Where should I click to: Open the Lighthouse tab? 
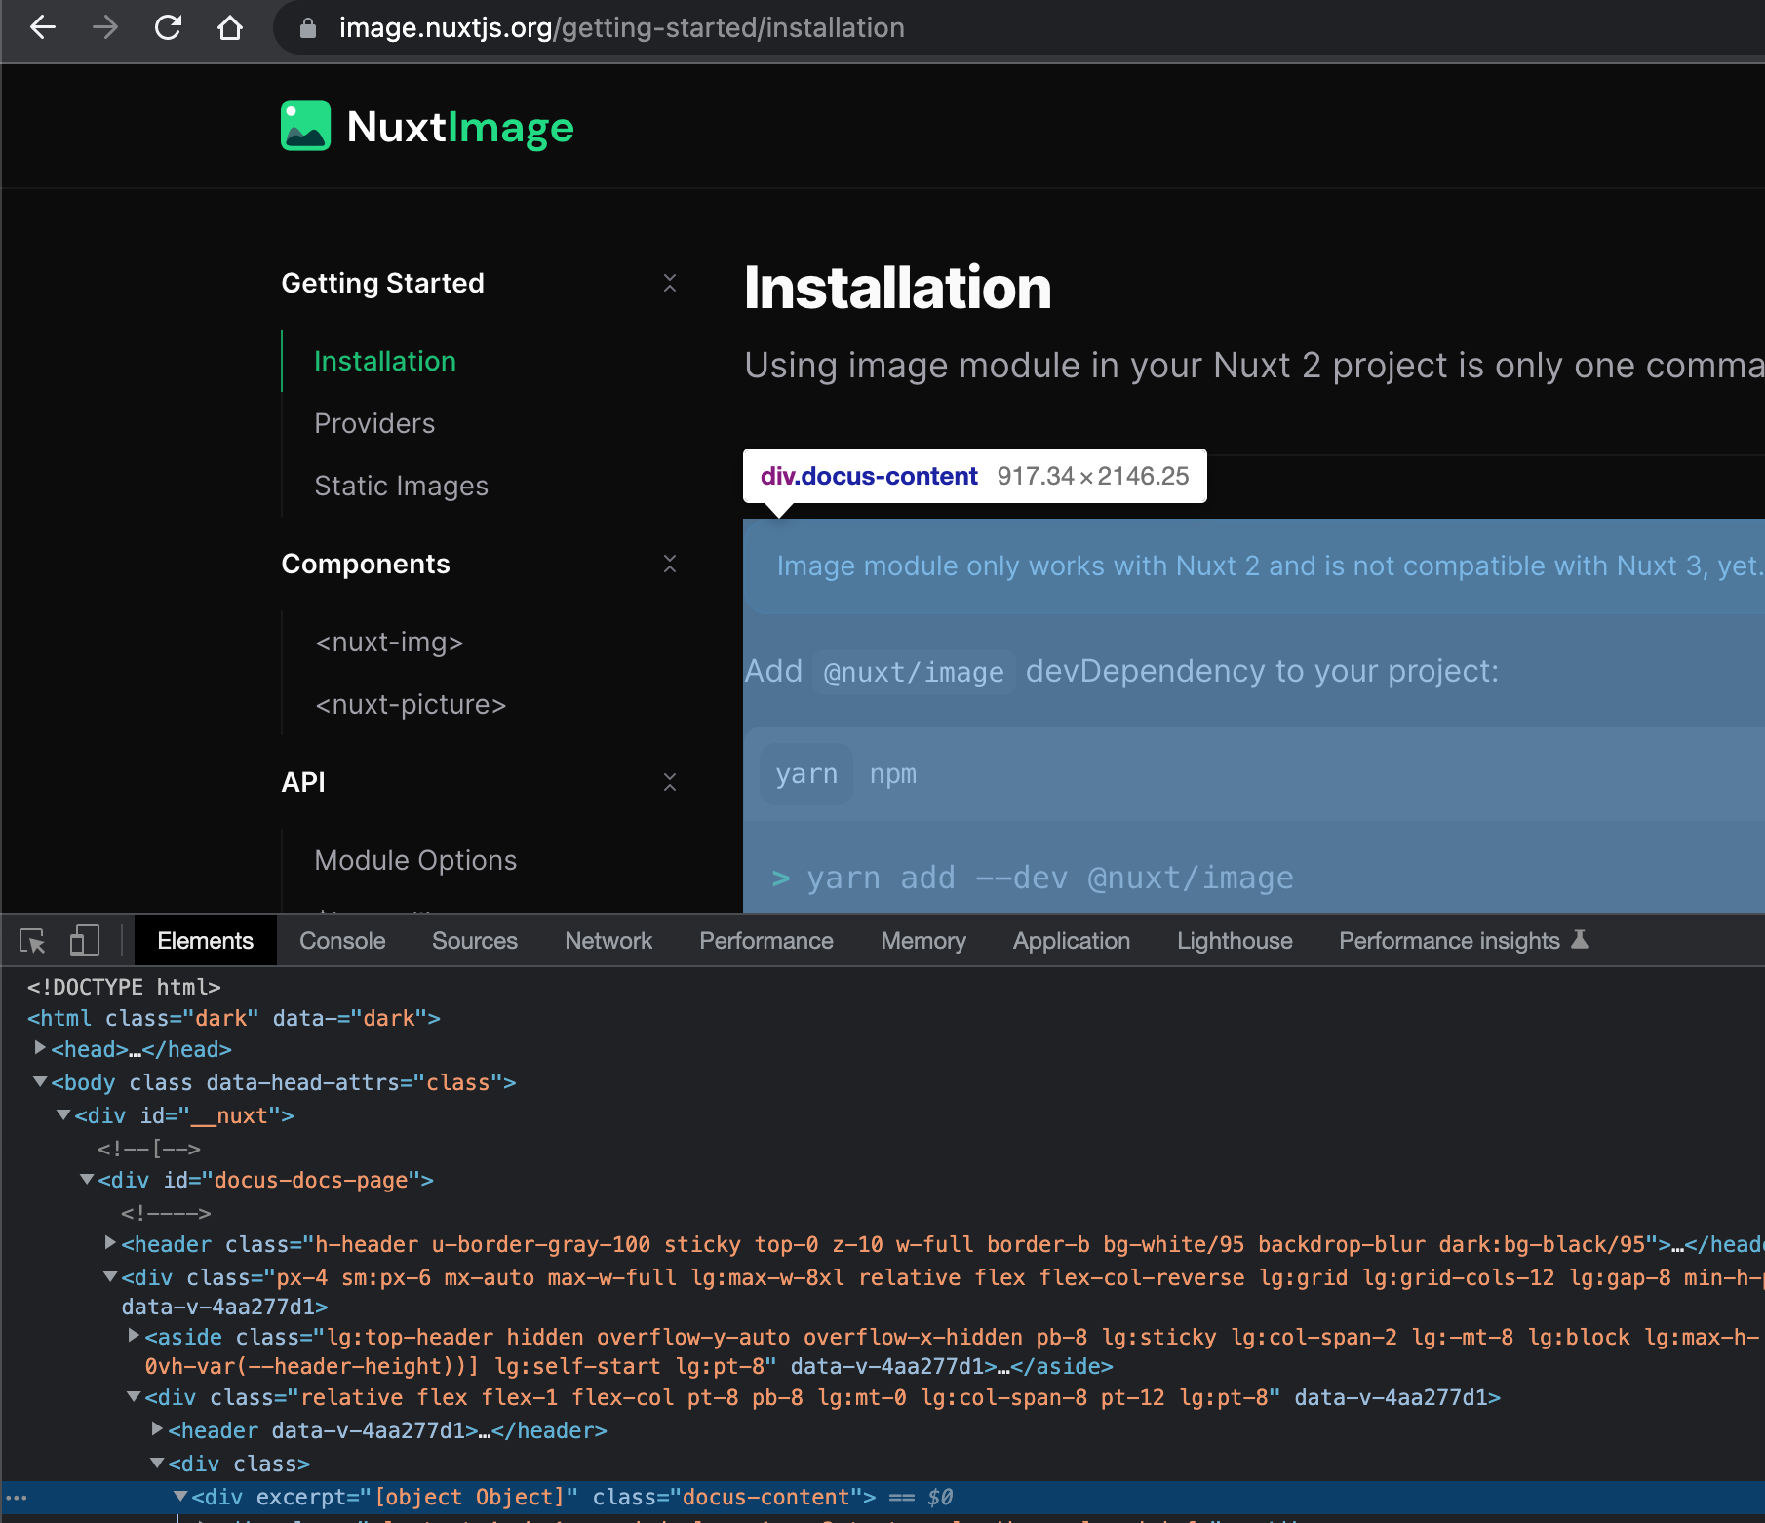point(1235,941)
